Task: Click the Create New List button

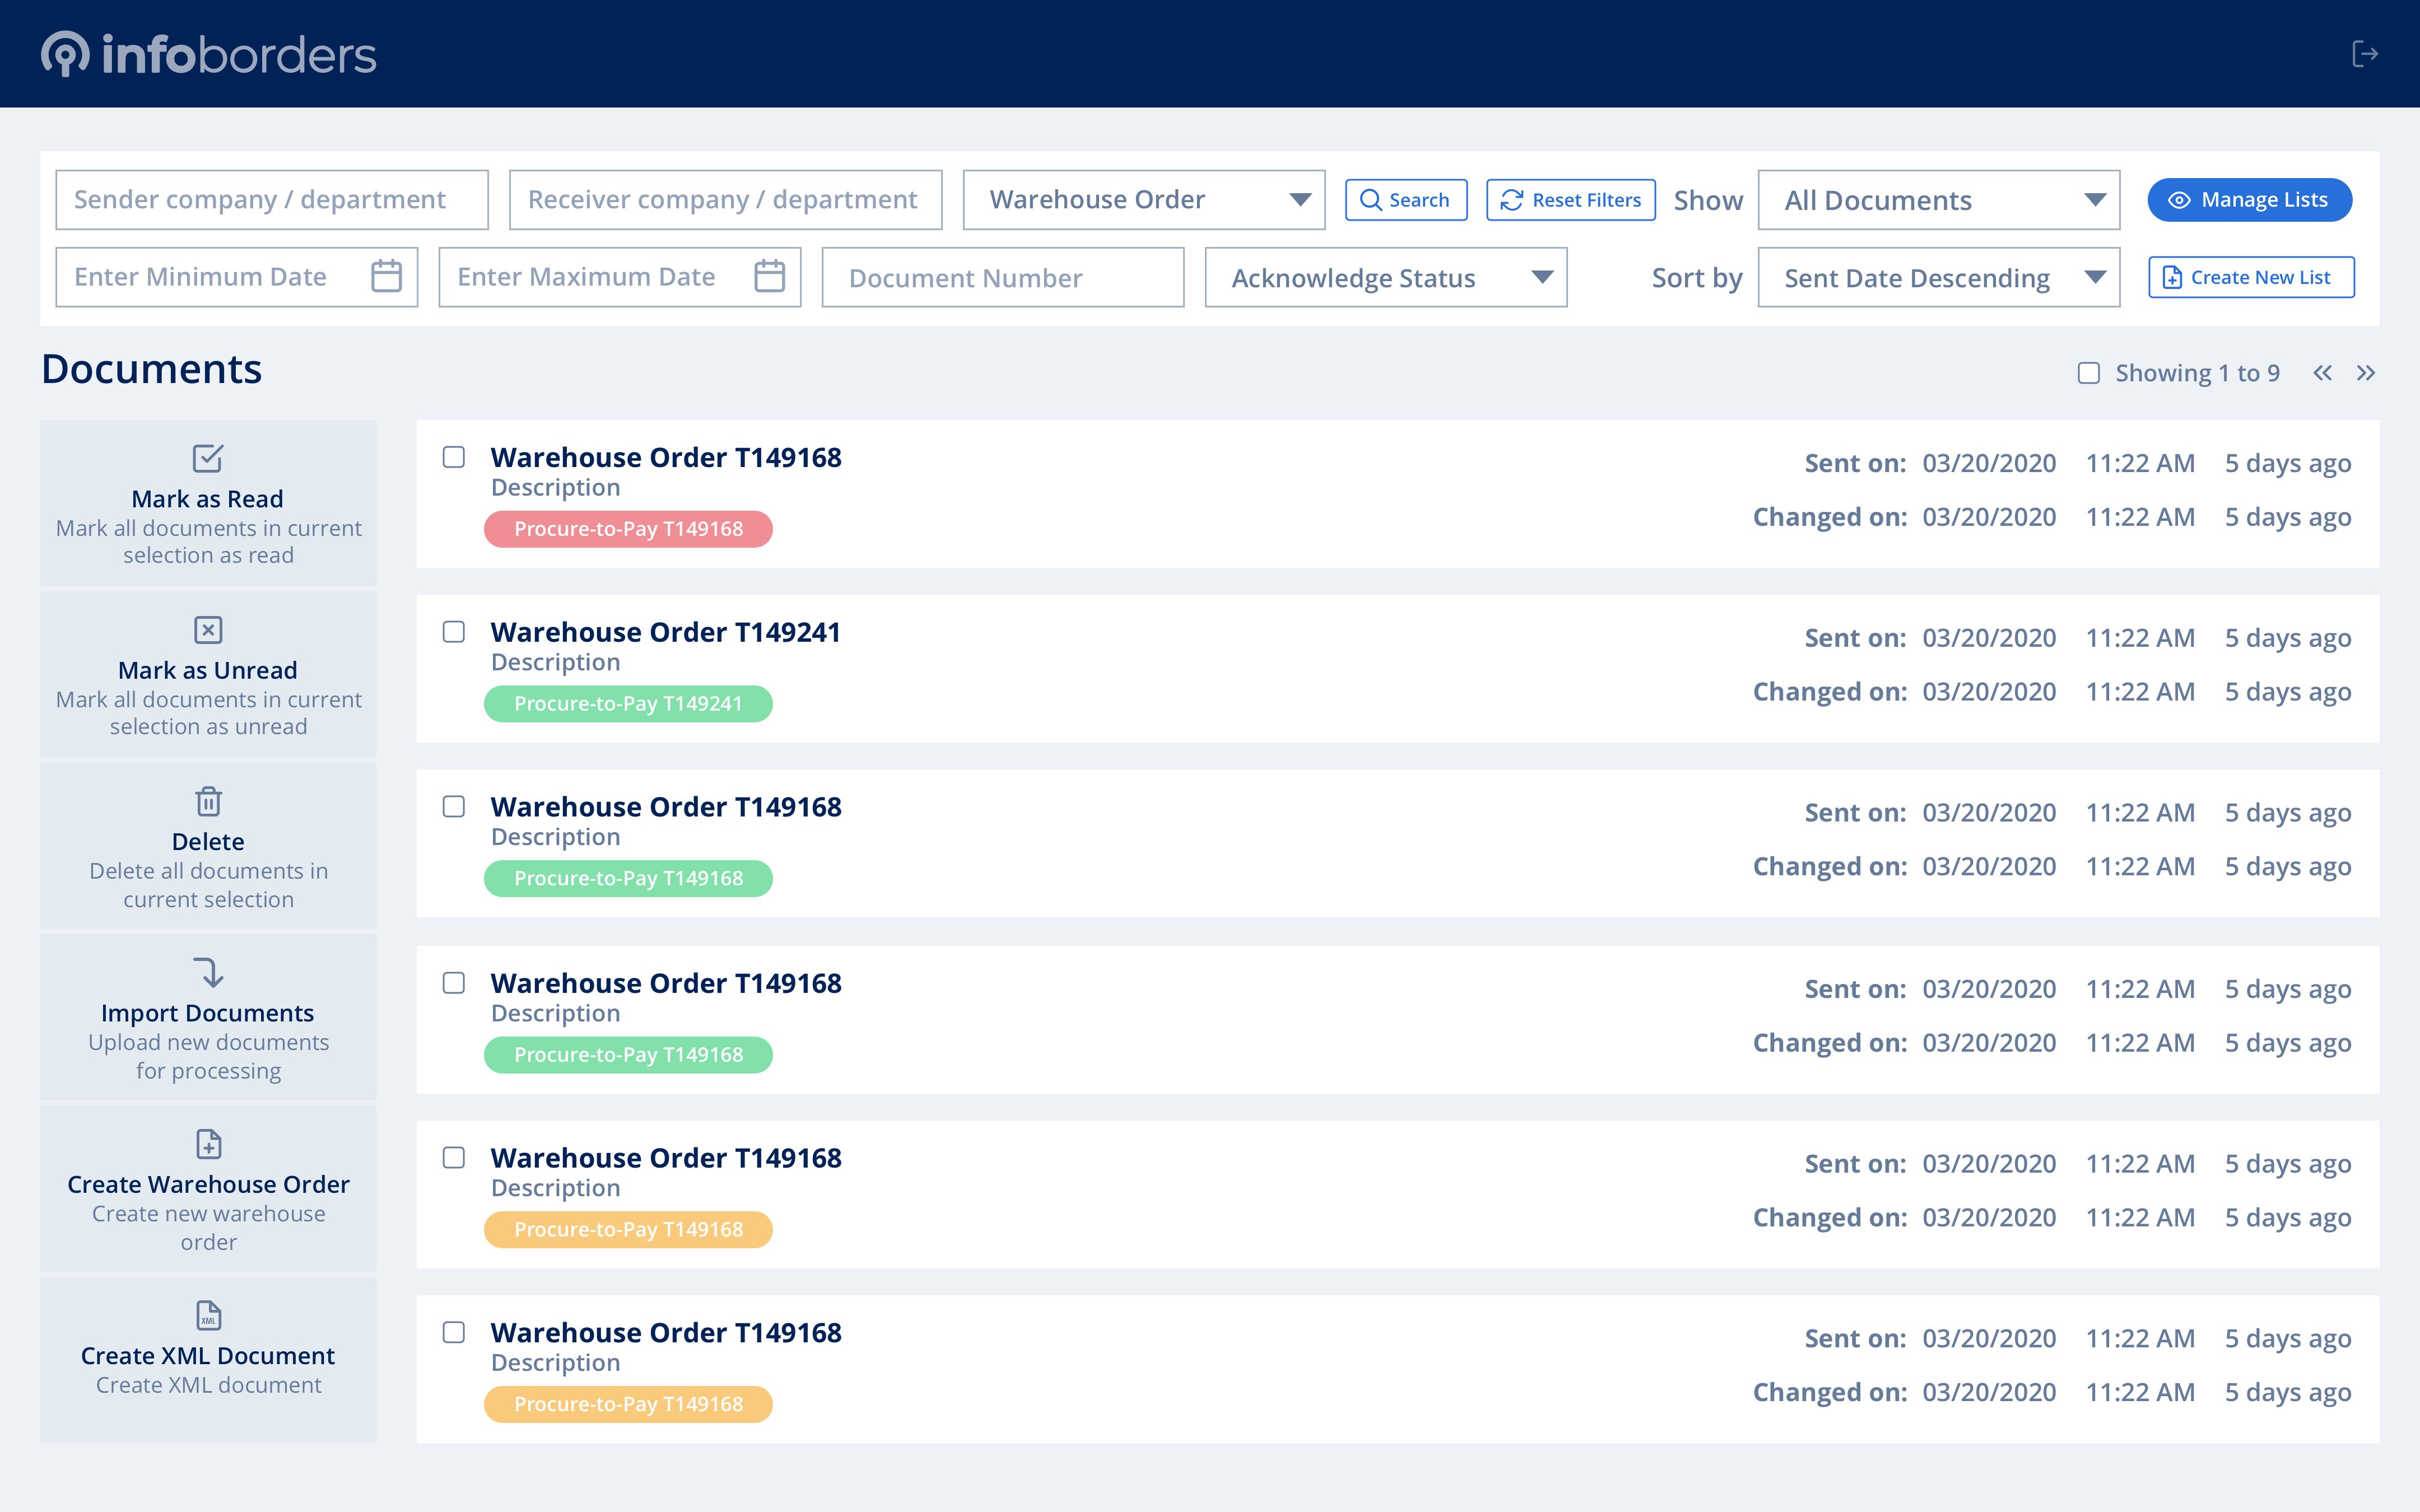Action: point(2251,277)
